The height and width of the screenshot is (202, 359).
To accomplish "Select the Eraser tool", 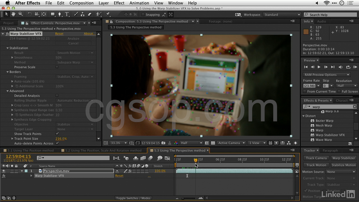I will pos(90,14).
